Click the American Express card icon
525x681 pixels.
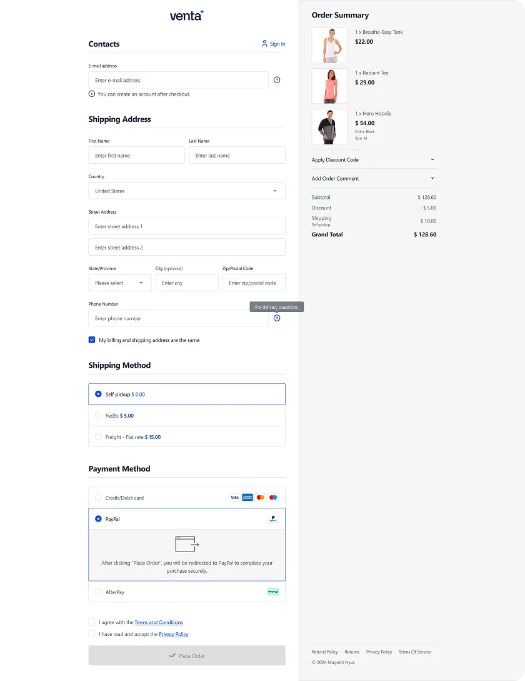247,497
